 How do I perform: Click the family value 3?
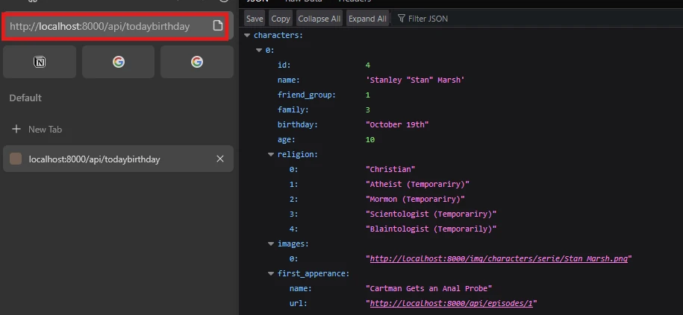368,110
